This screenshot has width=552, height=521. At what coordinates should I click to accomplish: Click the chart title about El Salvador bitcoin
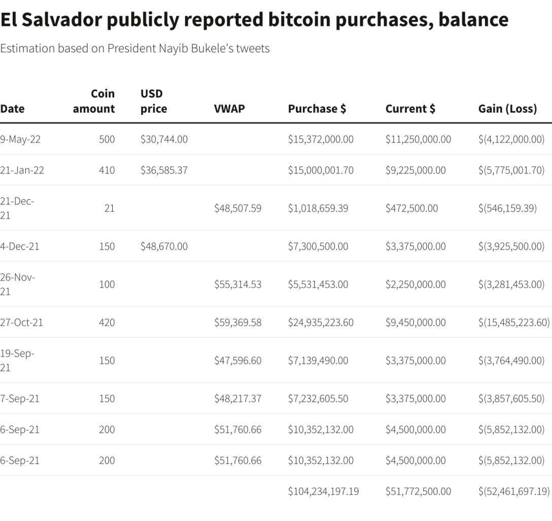[254, 20]
